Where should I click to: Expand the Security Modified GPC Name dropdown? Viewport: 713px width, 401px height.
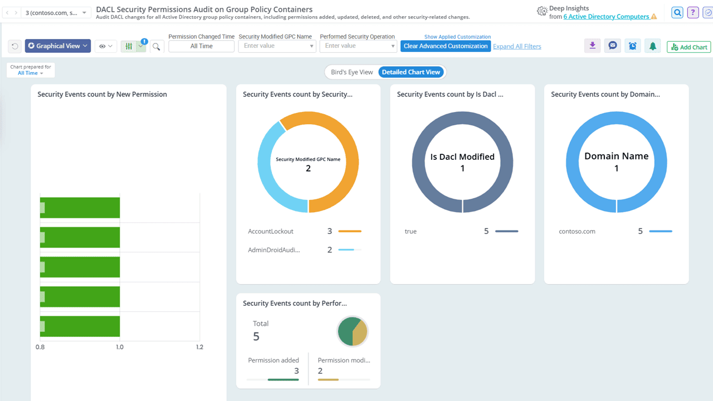pos(311,46)
